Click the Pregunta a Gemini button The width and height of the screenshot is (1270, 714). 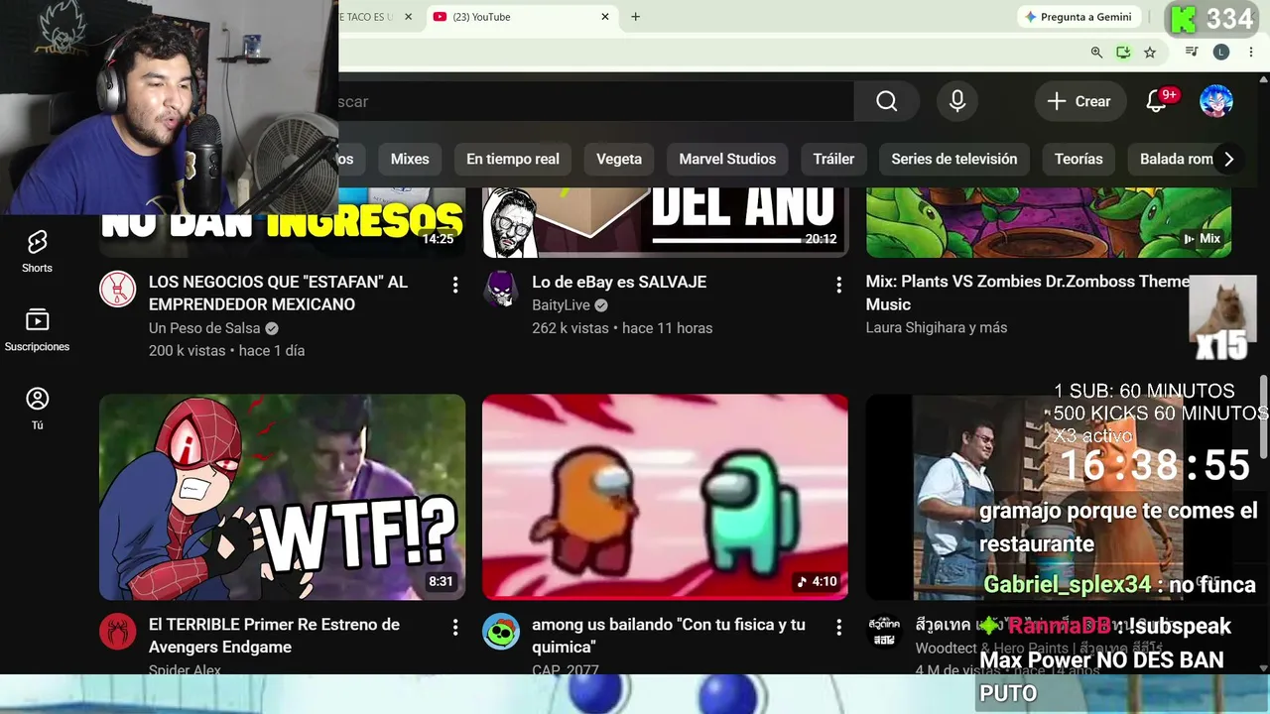click(x=1078, y=17)
